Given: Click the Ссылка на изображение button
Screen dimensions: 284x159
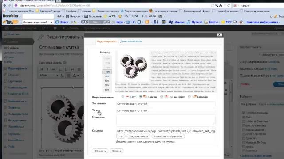Looking at the screenshot, I should click(x=168, y=136).
